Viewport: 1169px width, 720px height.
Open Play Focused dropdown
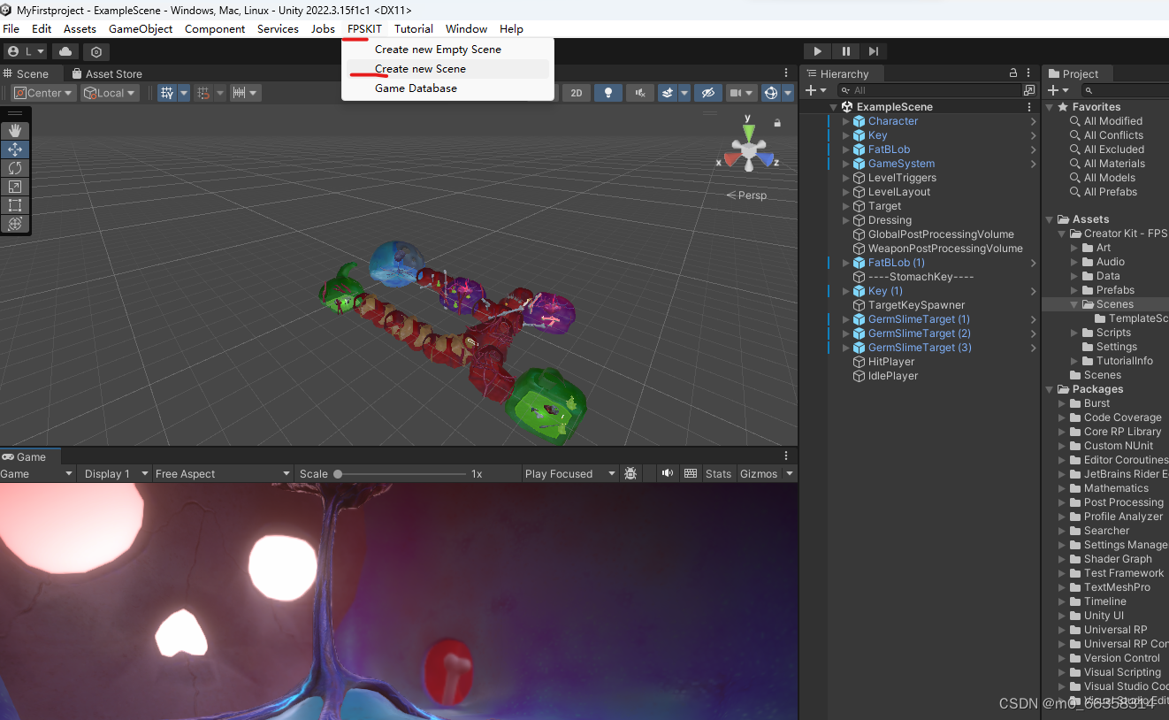[x=569, y=474]
